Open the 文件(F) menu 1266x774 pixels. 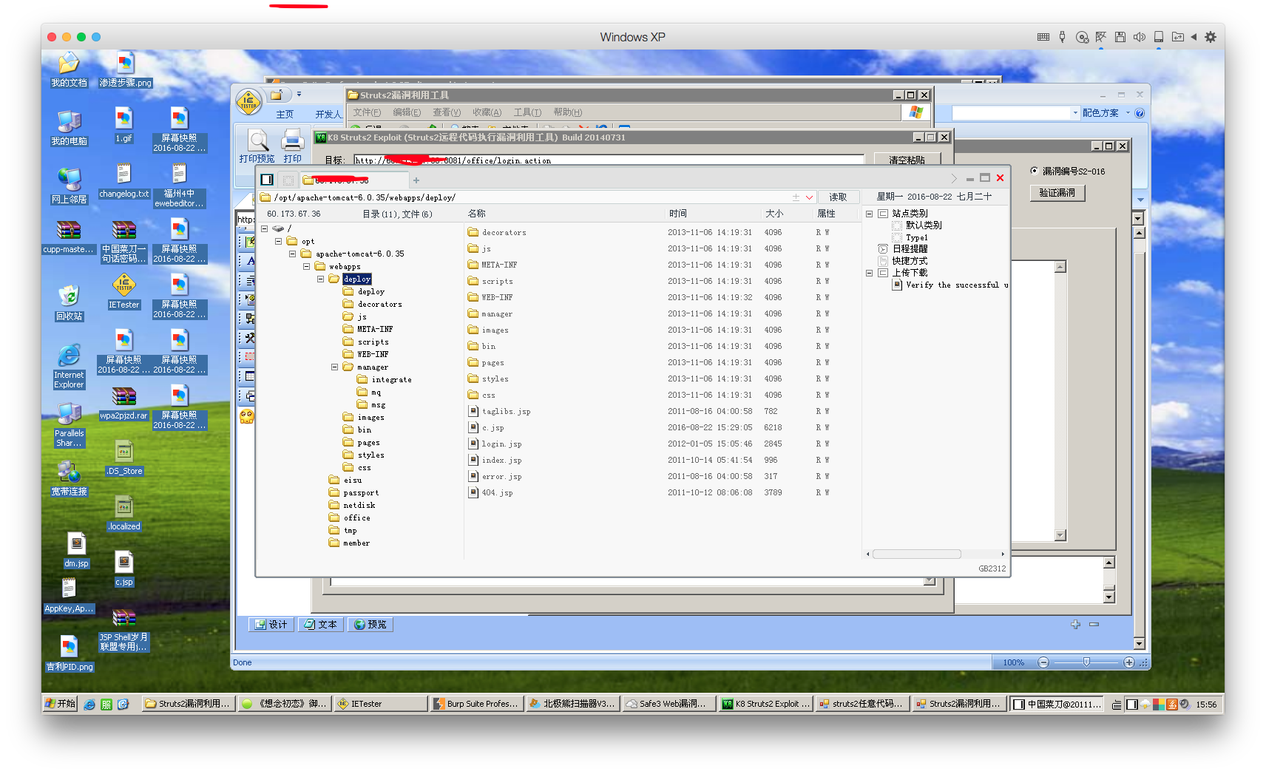click(367, 112)
